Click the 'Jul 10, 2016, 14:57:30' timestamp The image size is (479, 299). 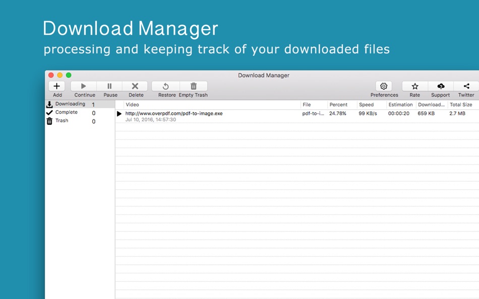click(x=151, y=120)
